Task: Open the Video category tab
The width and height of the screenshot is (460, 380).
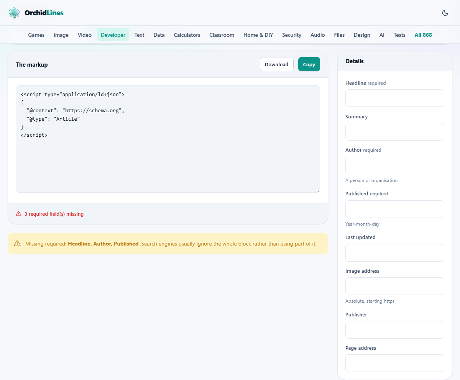Action: pyautogui.click(x=85, y=35)
